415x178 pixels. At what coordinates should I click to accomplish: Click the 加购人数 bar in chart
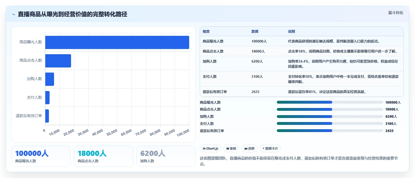point(49,79)
